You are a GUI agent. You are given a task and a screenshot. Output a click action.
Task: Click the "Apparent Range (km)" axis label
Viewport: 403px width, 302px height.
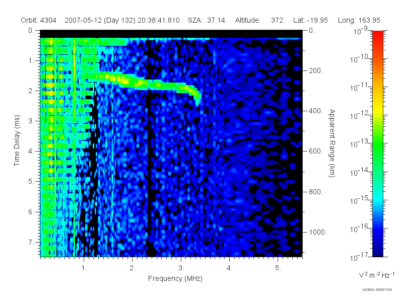332,143
